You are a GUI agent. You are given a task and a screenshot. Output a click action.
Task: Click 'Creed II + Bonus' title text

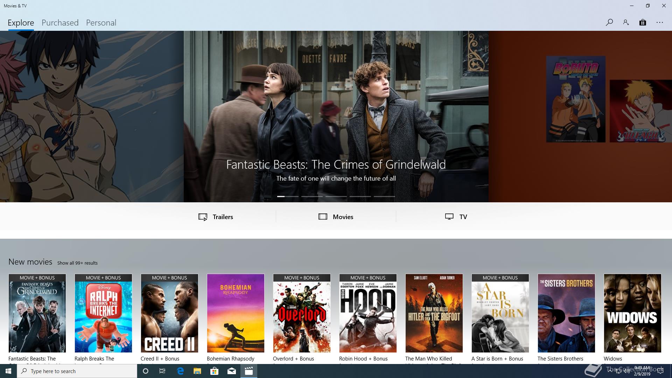click(x=160, y=359)
